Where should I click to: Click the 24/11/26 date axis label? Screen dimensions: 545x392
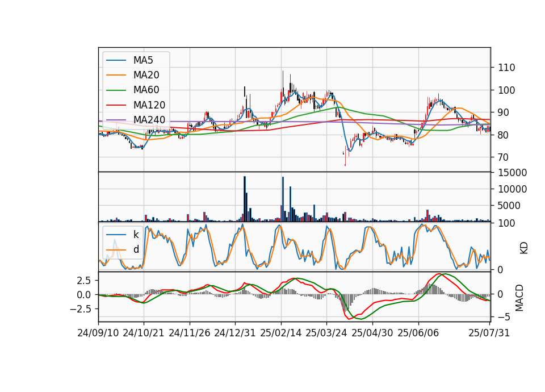(x=190, y=333)
